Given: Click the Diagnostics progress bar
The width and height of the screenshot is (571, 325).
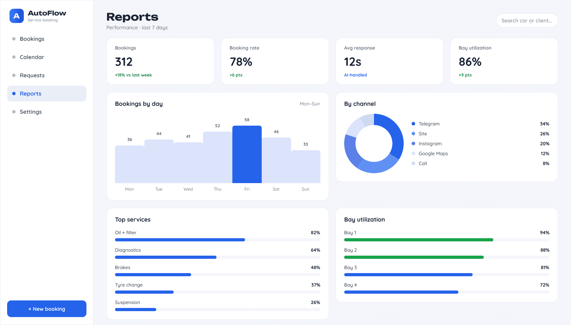Looking at the screenshot, I should (218, 257).
